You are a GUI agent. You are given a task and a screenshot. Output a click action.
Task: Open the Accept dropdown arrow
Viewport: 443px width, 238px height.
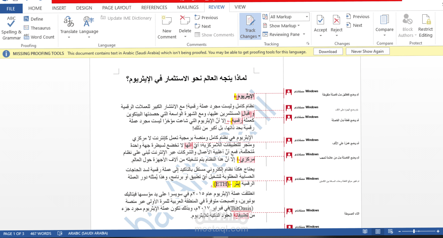pyautogui.click(x=320, y=36)
